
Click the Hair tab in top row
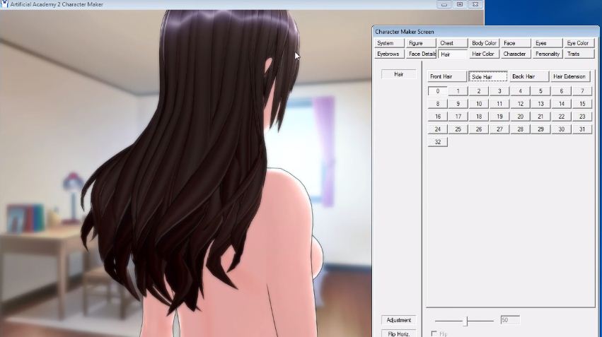pos(453,54)
